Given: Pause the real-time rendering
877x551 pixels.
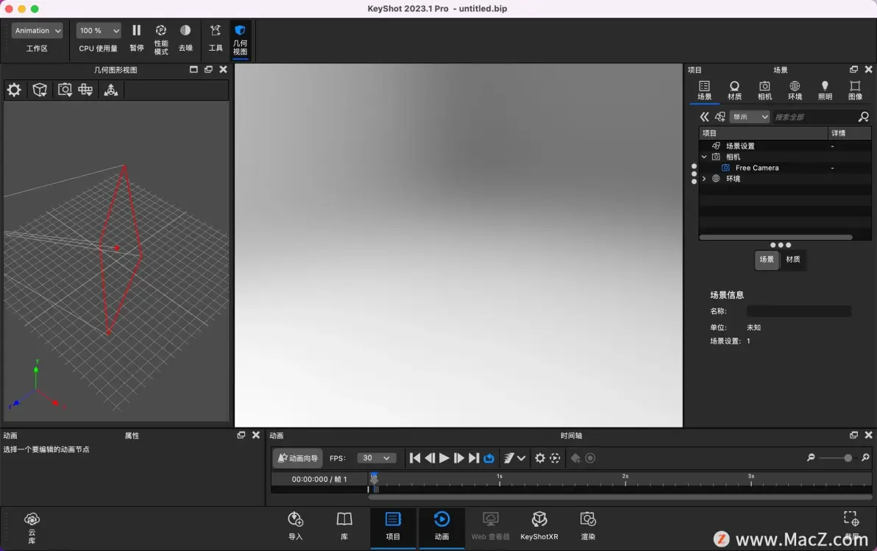Looking at the screenshot, I should (x=136, y=38).
